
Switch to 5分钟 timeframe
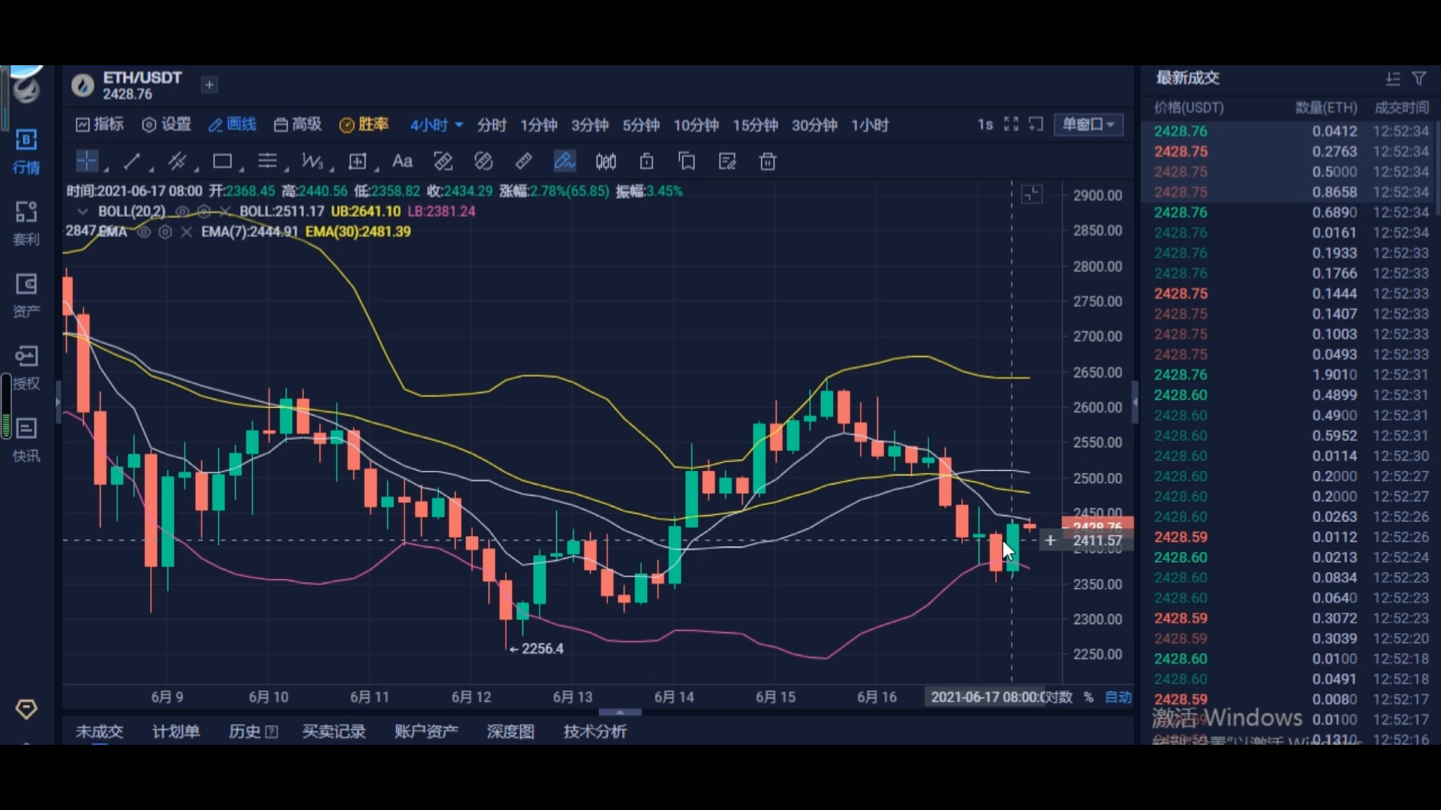point(641,124)
